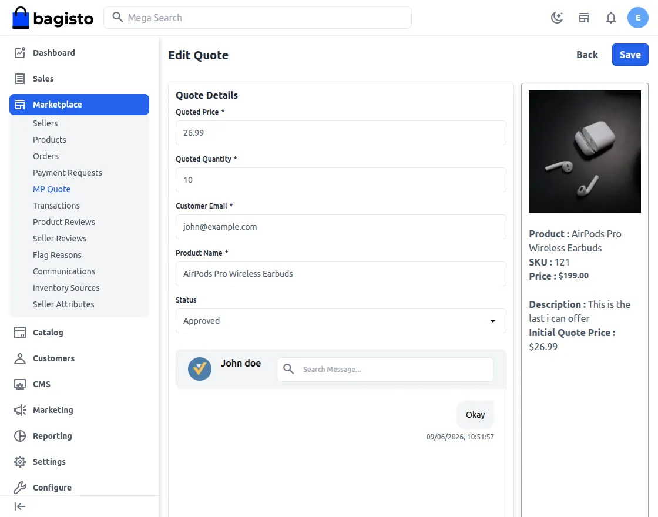Screen dimensions: 658x517
Task: Click the Catalog sidebar icon
Action: (x=20, y=333)
